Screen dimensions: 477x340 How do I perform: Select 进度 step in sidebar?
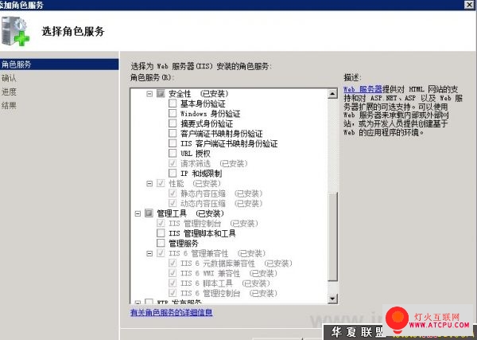coord(9,92)
